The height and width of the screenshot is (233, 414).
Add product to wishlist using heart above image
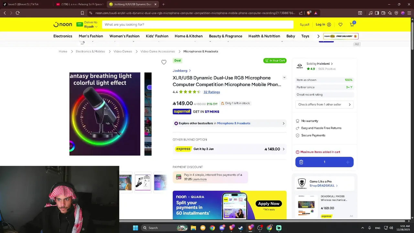[164, 62]
